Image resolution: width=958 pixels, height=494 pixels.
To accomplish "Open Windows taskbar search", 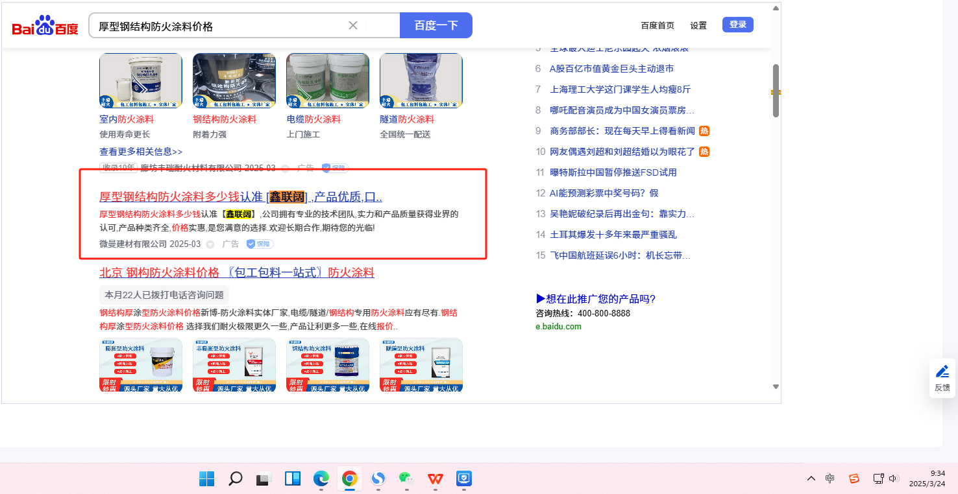I will pyautogui.click(x=236, y=479).
